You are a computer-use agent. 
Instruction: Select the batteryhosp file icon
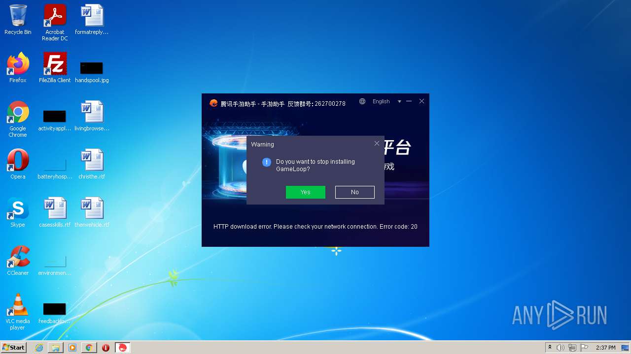coord(55,169)
